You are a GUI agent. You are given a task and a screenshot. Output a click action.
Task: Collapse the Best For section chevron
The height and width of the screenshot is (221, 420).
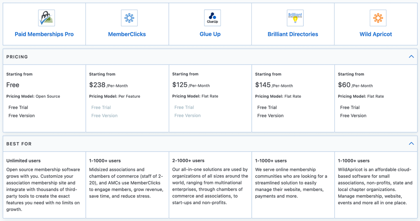click(411, 143)
